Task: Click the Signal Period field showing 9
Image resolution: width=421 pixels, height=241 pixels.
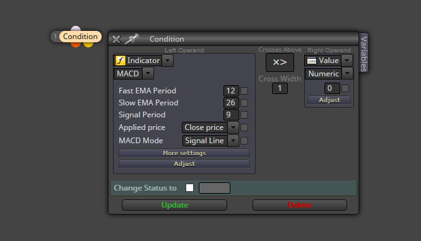Action: [231, 115]
